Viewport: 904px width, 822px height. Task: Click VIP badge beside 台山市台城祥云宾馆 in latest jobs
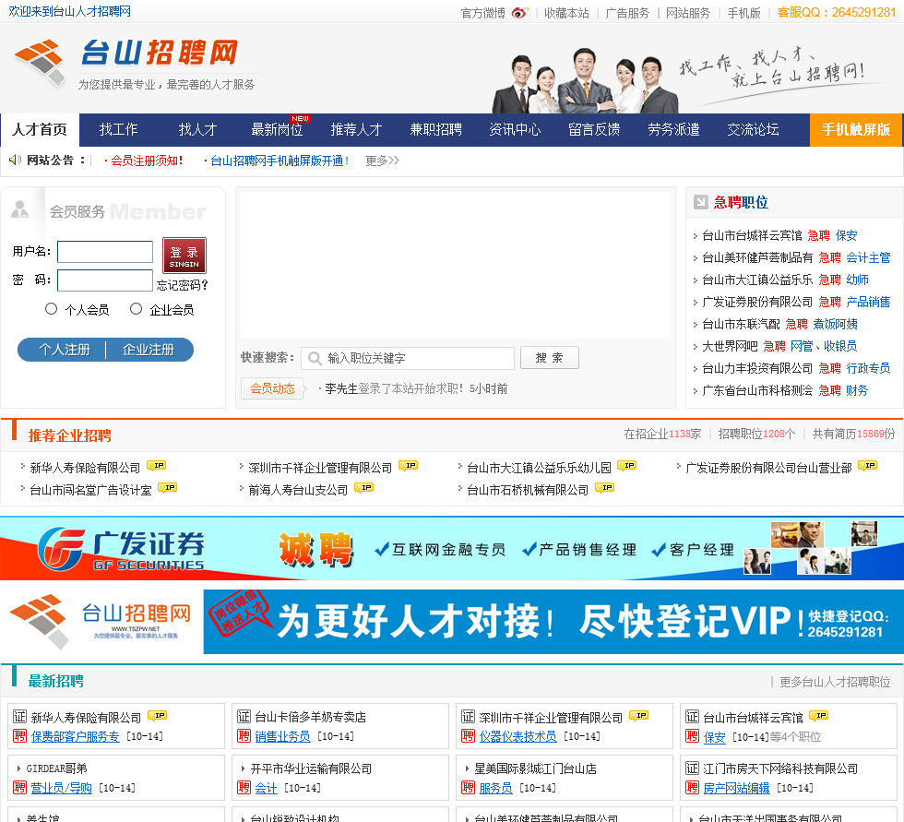[x=819, y=715]
